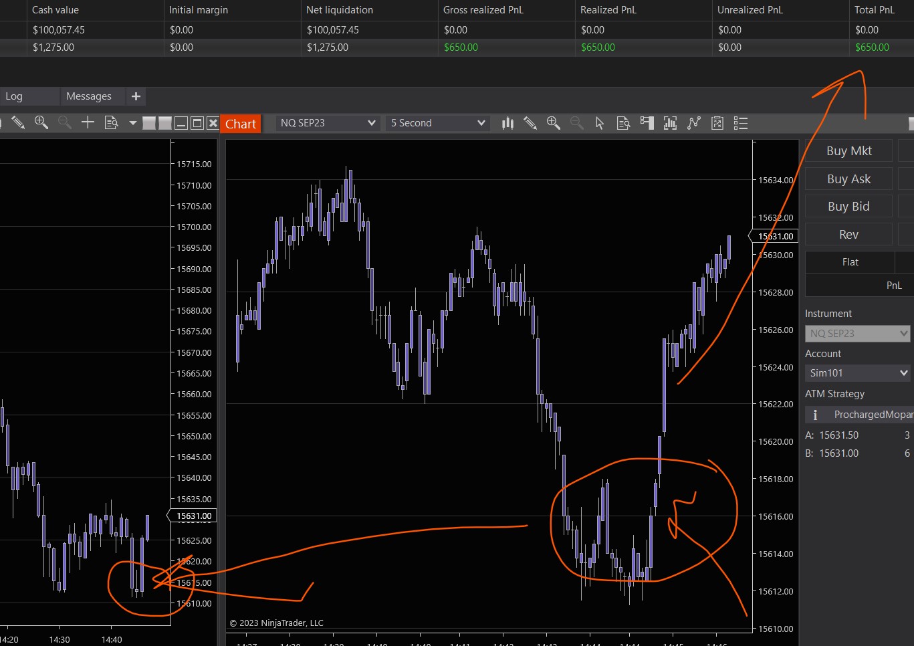Click the Gross realized PnL column header

[506, 10]
